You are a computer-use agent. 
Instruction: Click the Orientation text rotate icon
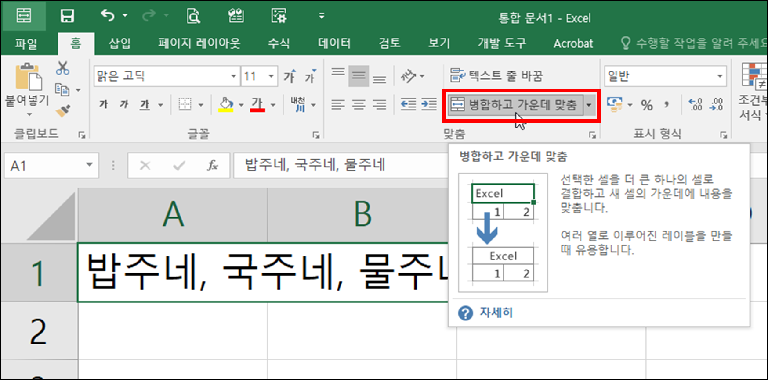point(409,76)
